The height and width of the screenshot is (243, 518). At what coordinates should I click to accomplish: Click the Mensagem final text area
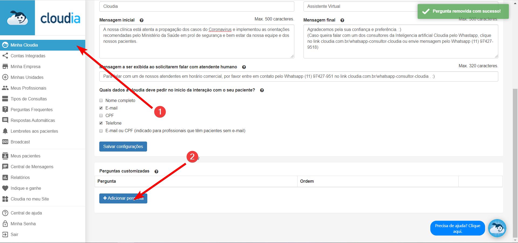[401, 41]
